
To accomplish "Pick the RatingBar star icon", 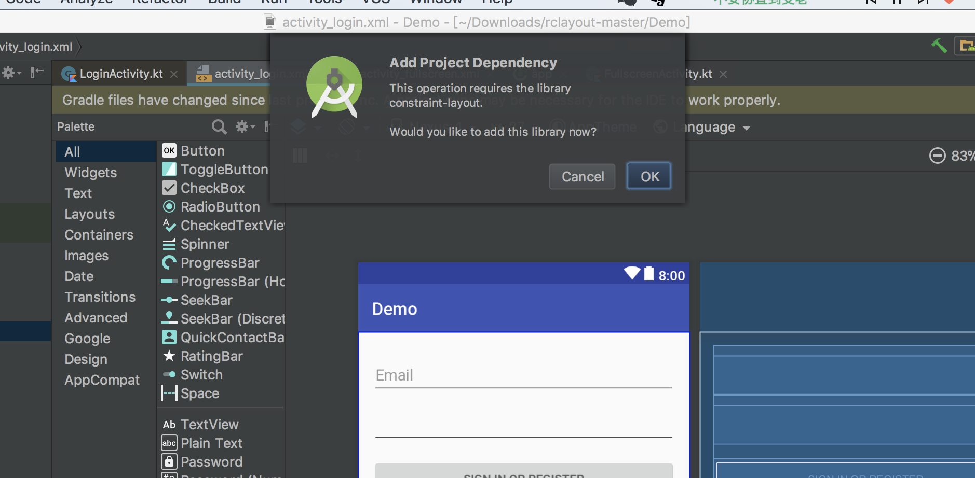I will coord(169,356).
